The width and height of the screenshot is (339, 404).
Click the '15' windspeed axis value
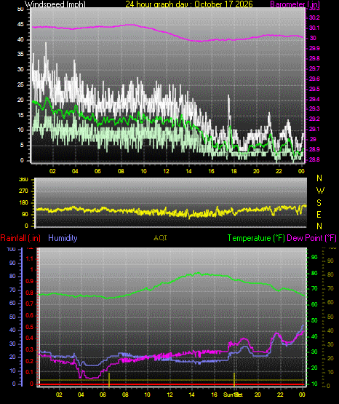point(20,115)
